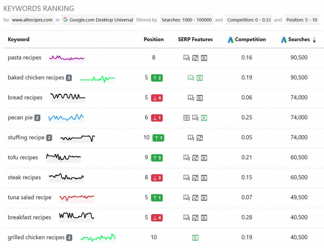Click the Google Ads icon beside Searches header
Viewport: 324px width, 248px height.
pos(284,40)
